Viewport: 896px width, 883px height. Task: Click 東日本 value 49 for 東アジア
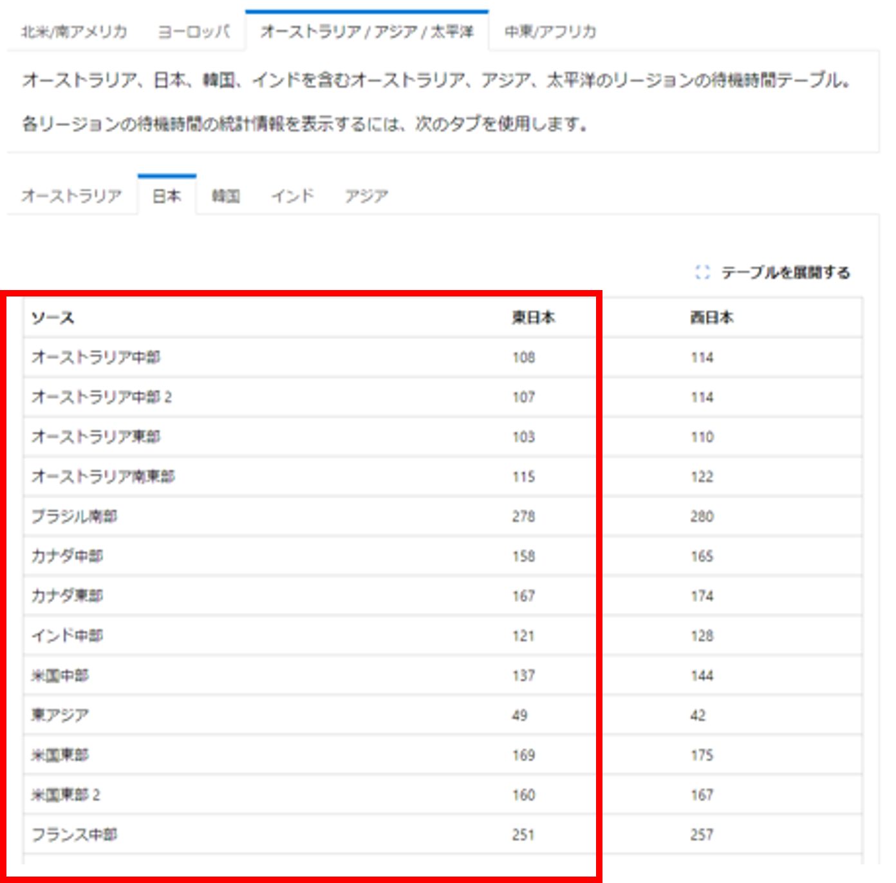[519, 715]
